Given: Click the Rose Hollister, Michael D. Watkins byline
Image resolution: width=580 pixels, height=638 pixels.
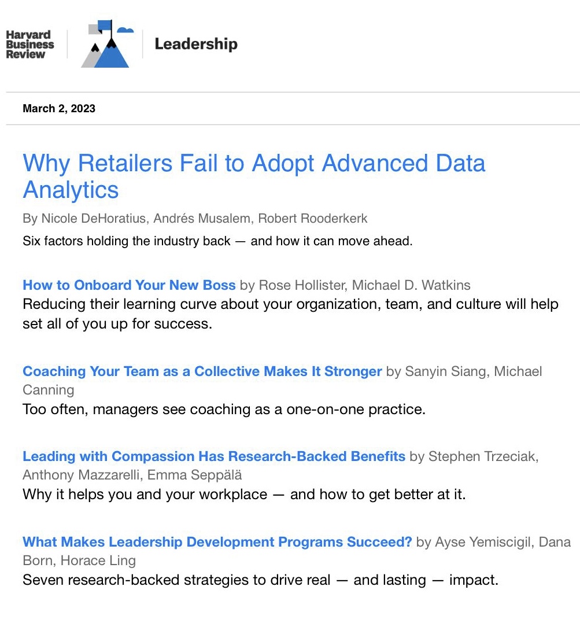Looking at the screenshot, I should pyautogui.click(x=364, y=285).
